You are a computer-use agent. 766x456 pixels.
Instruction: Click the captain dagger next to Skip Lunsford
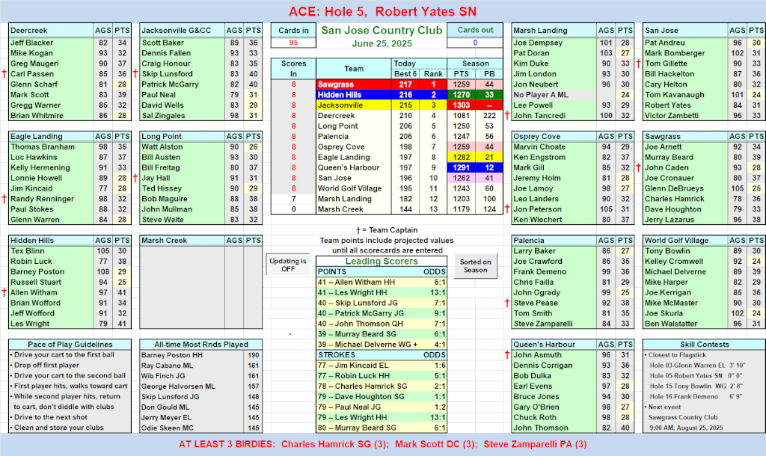[135, 74]
